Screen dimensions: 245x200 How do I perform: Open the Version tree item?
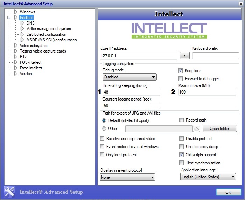(x=26, y=74)
